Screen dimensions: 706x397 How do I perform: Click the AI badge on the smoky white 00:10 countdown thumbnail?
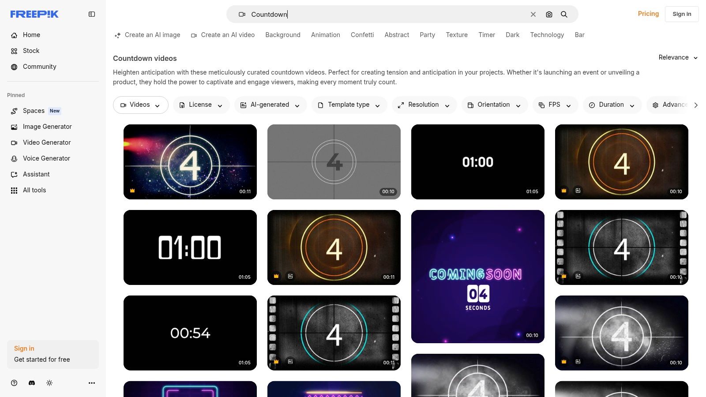(578, 362)
